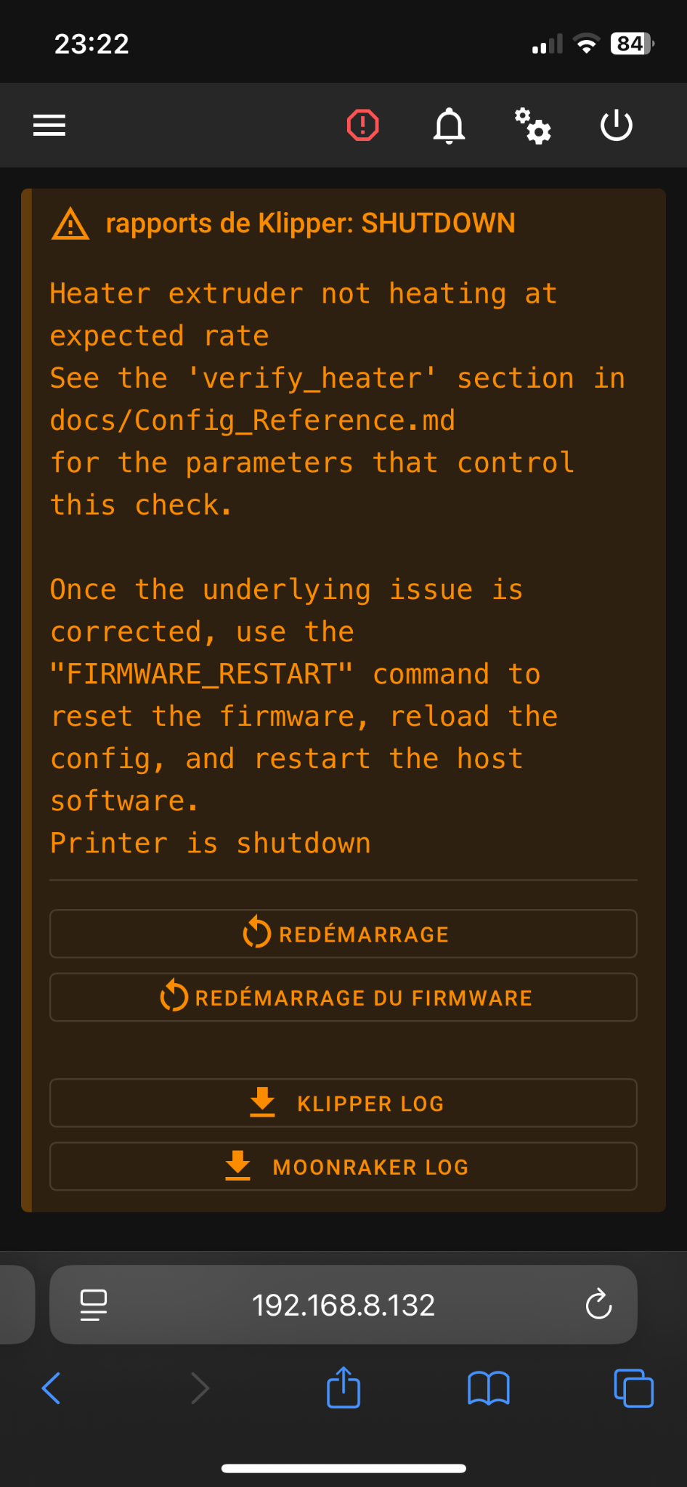
Task: Reload the page in Safari
Action: coord(598,1305)
